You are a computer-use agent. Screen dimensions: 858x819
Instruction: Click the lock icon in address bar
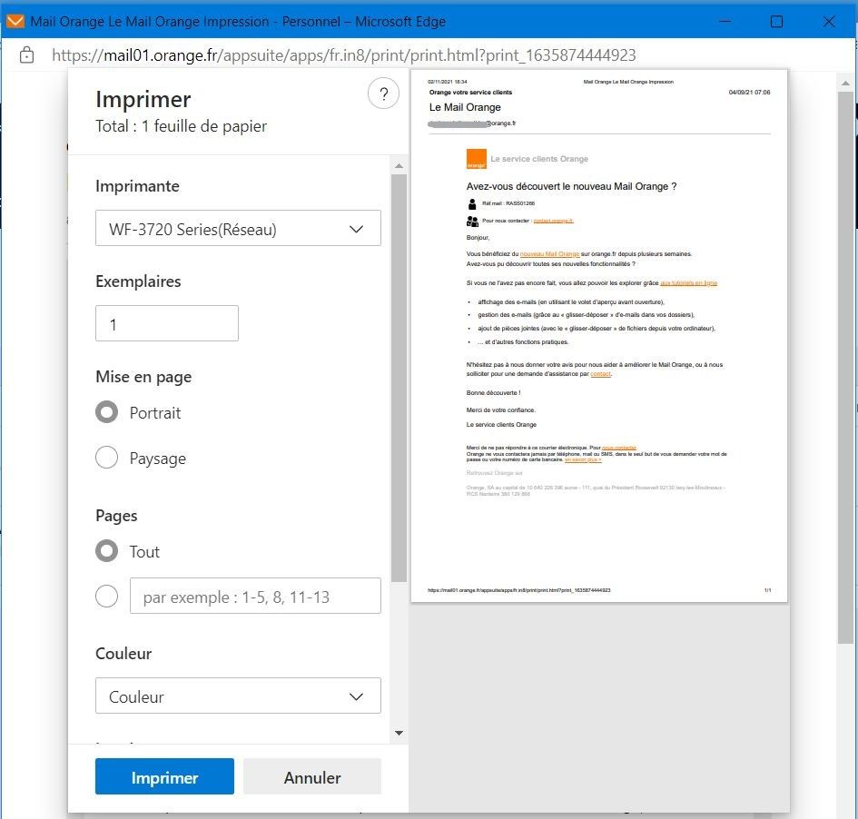26,55
